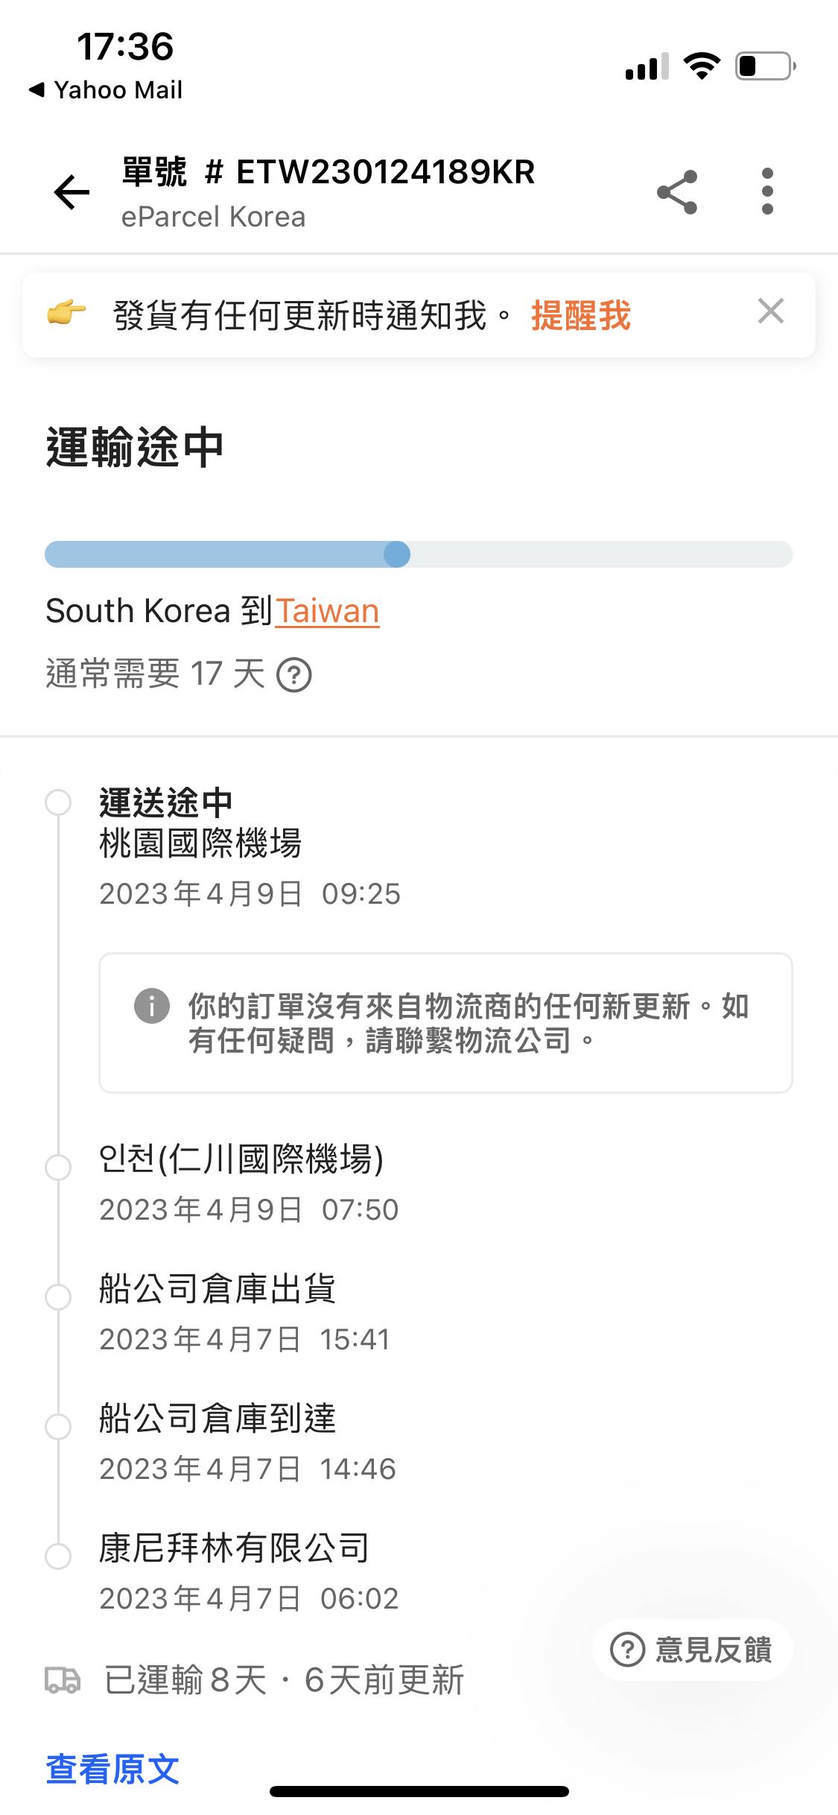Open the 意見反饋 feedback button
Image resolution: width=838 pixels, height=1815 pixels.
(691, 1650)
